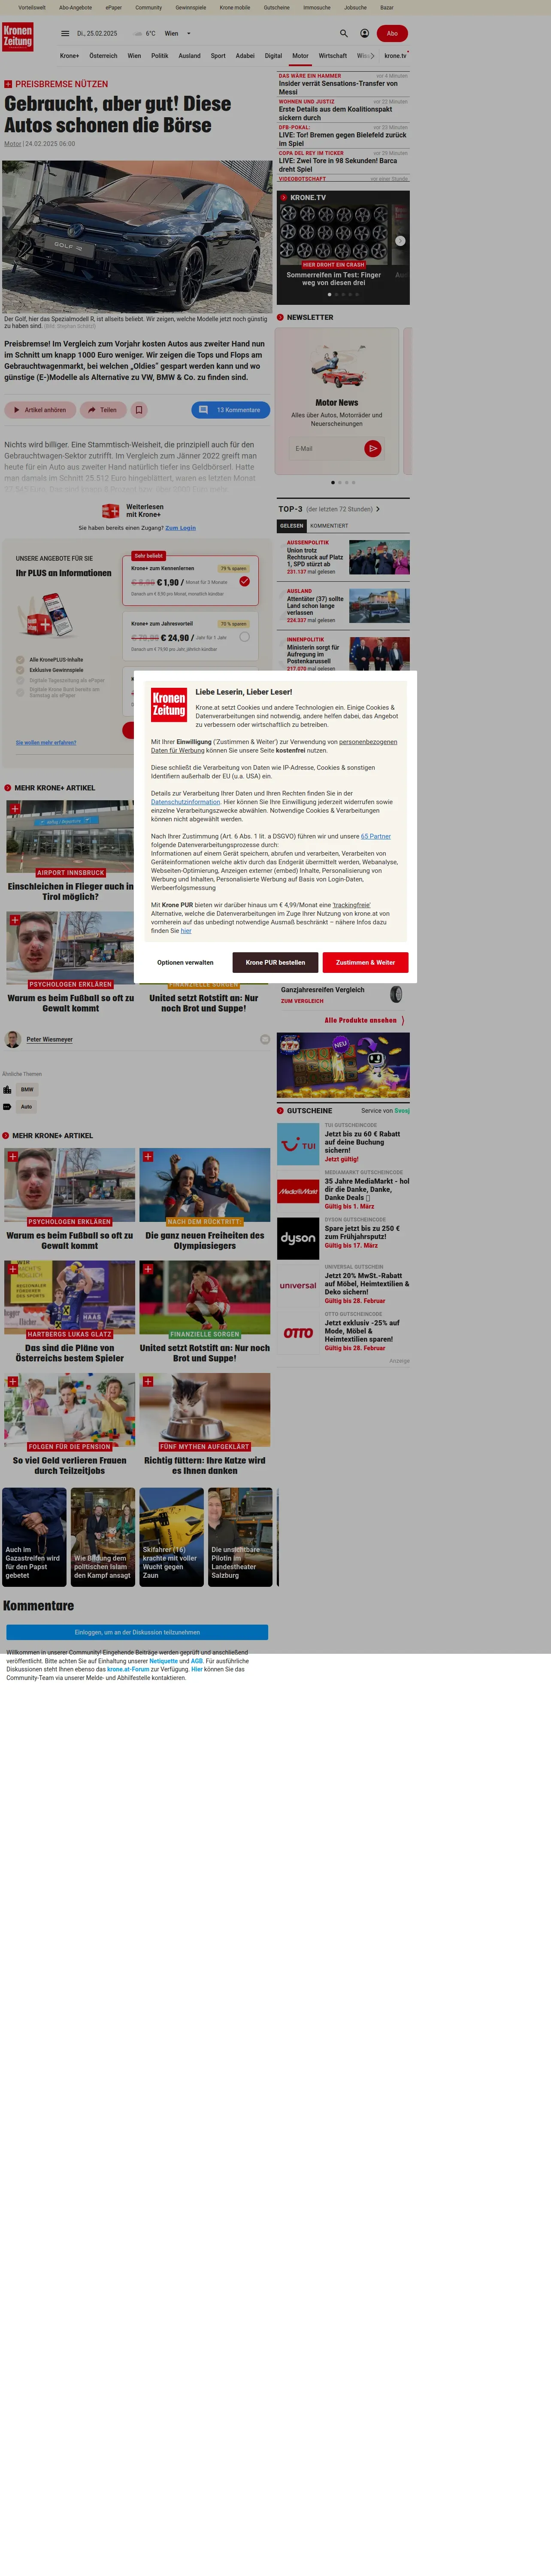Click the dyson voucher logo

tap(298, 1238)
